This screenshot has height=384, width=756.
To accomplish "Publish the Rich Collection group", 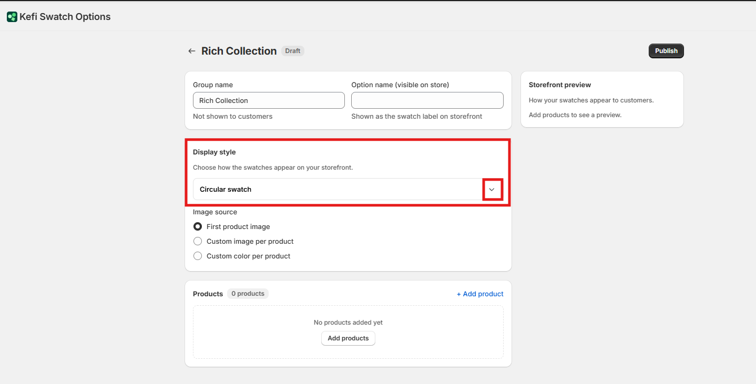I will point(666,51).
